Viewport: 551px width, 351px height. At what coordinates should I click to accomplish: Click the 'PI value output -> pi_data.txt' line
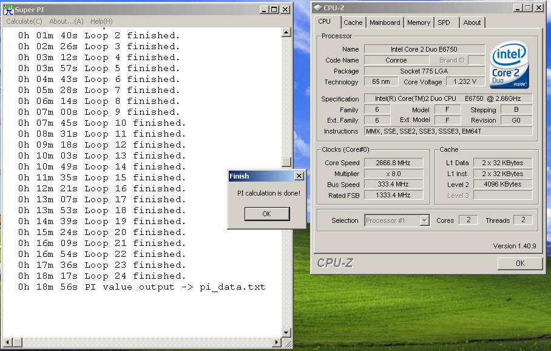[141, 287]
